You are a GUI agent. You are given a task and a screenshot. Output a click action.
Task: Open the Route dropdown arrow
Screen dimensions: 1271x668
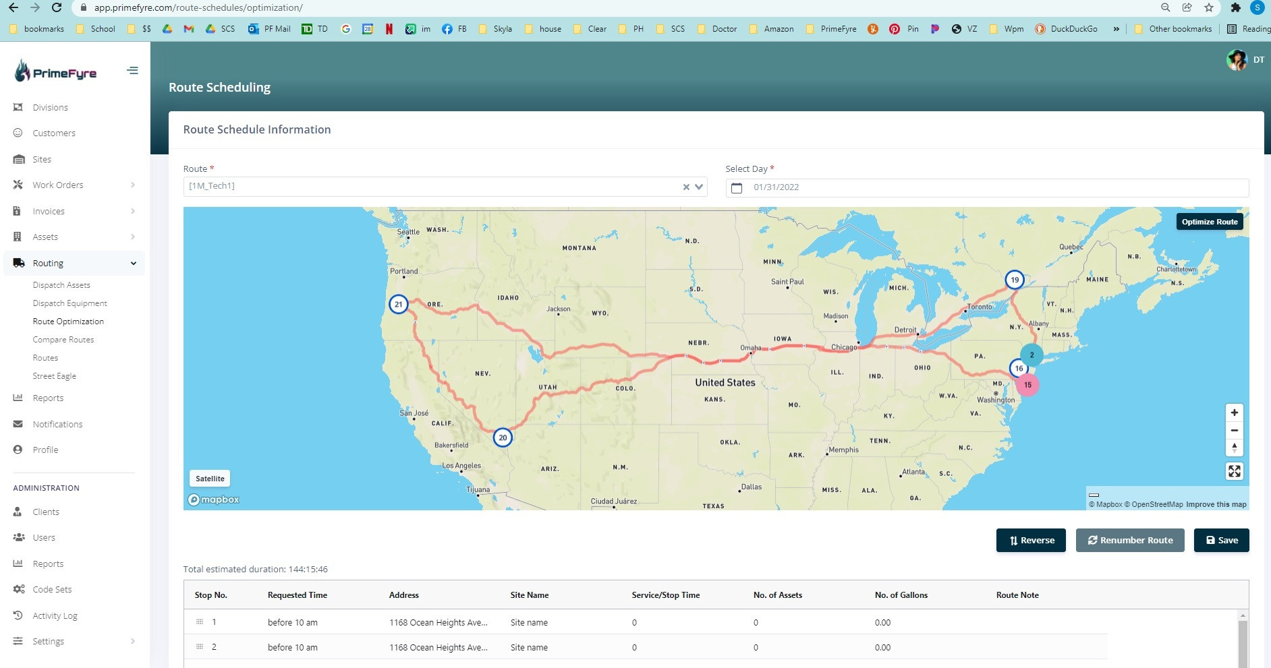coord(699,187)
